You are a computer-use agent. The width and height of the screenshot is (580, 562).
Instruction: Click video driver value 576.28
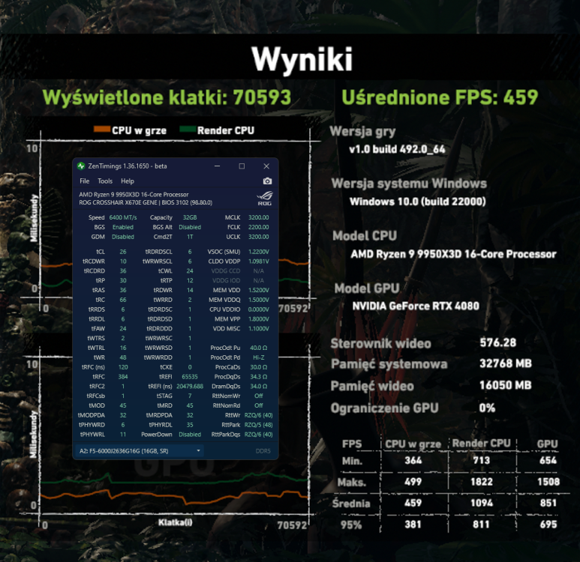[498, 342]
